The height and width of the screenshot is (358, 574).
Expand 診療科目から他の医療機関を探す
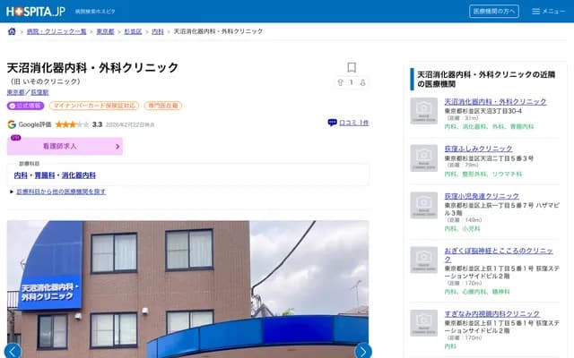pyautogui.click(x=61, y=192)
